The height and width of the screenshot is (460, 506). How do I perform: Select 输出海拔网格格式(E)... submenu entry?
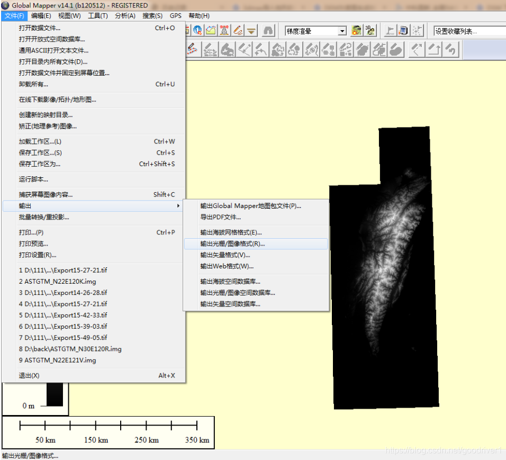point(256,232)
